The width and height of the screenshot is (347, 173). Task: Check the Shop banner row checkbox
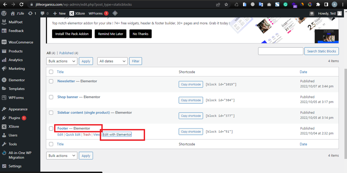(x=51, y=97)
